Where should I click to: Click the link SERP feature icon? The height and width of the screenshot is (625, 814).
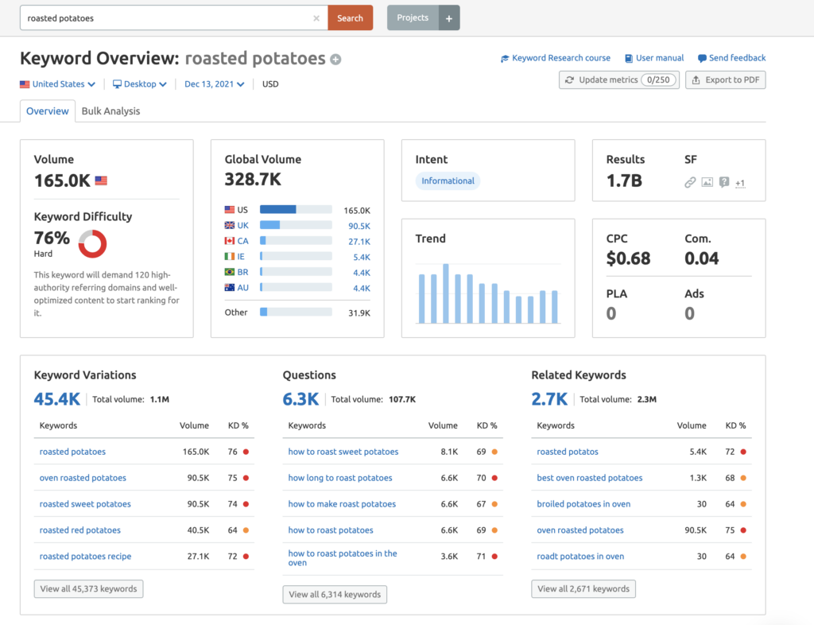point(690,182)
